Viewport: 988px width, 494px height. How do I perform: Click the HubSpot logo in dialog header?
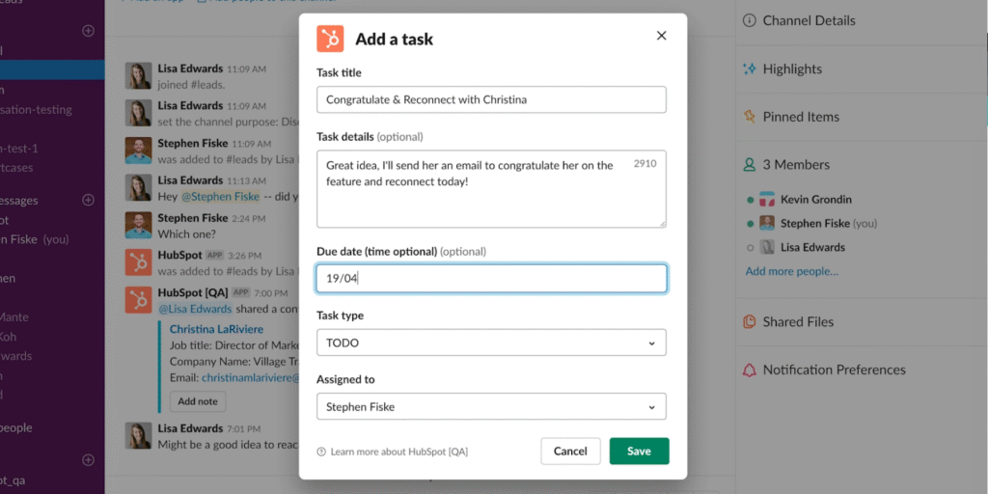click(330, 39)
